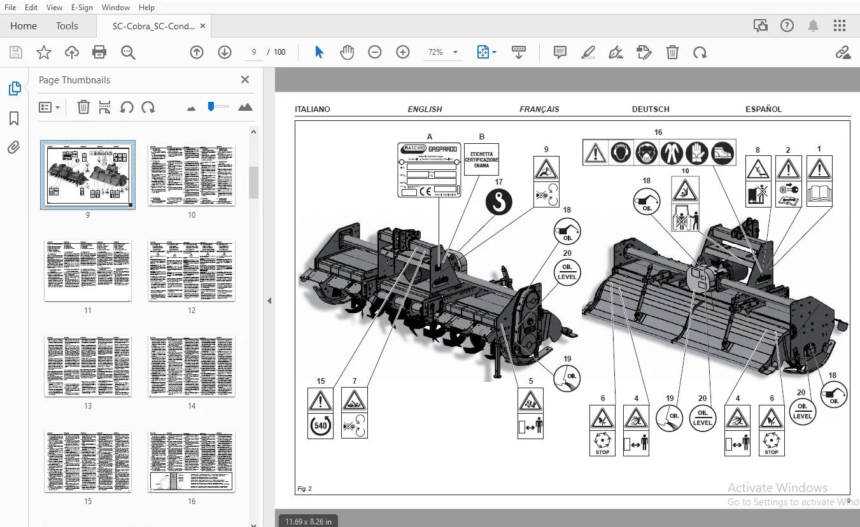This screenshot has width=860, height=527.
Task: Select page 11 thumbnail
Action: (x=88, y=271)
